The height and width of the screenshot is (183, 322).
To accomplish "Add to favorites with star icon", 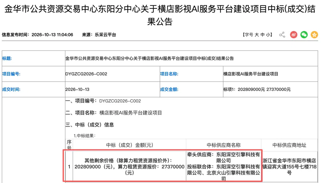I will (314, 35).
